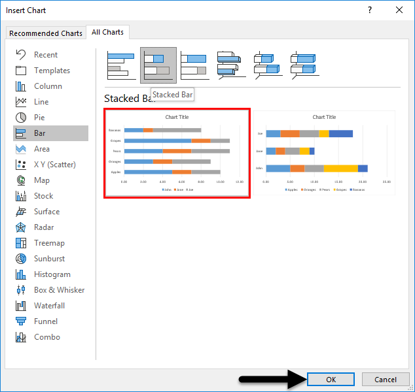
Task: Choose the 100% Stacked Bar subtype icon
Action: coord(195,65)
